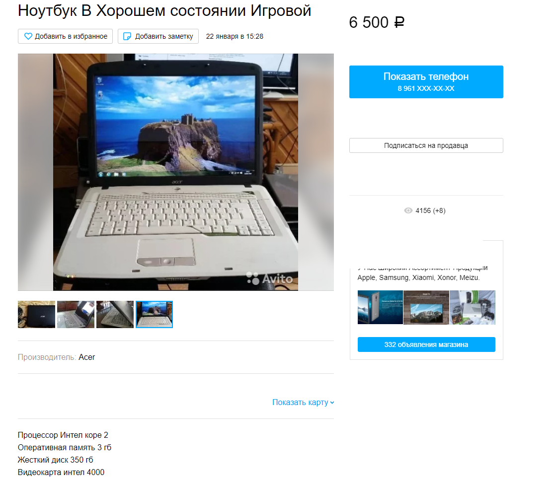The width and height of the screenshot is (555, 480).
Task: Click the note icon beside Добавить заметку
Action: 127,36
